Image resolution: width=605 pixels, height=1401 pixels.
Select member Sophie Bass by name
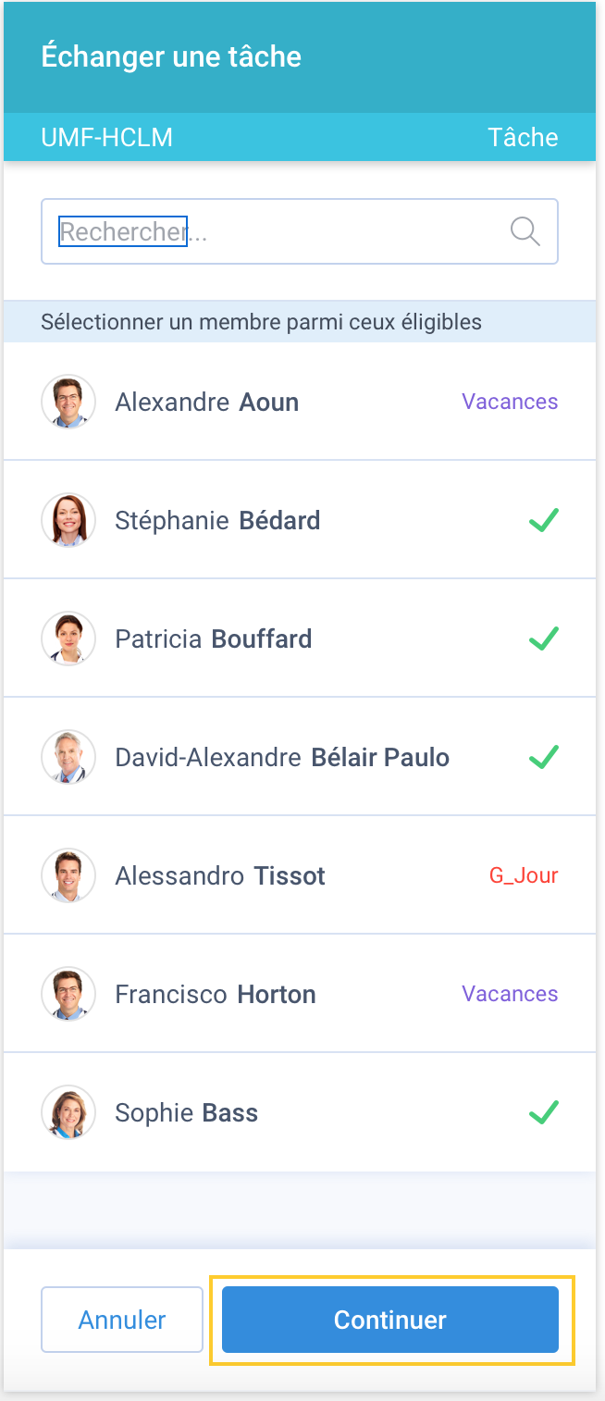pyautogui.click(x=186, y=1112)
